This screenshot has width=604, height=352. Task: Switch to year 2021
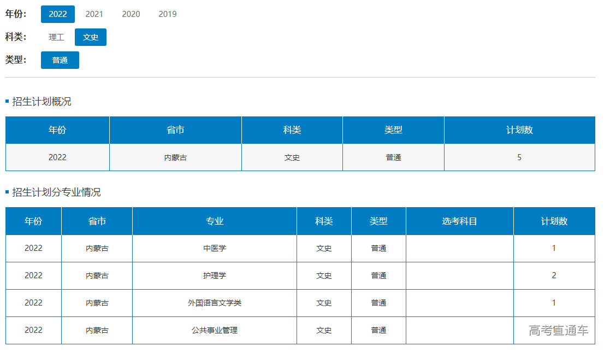[x=94, y=14]
